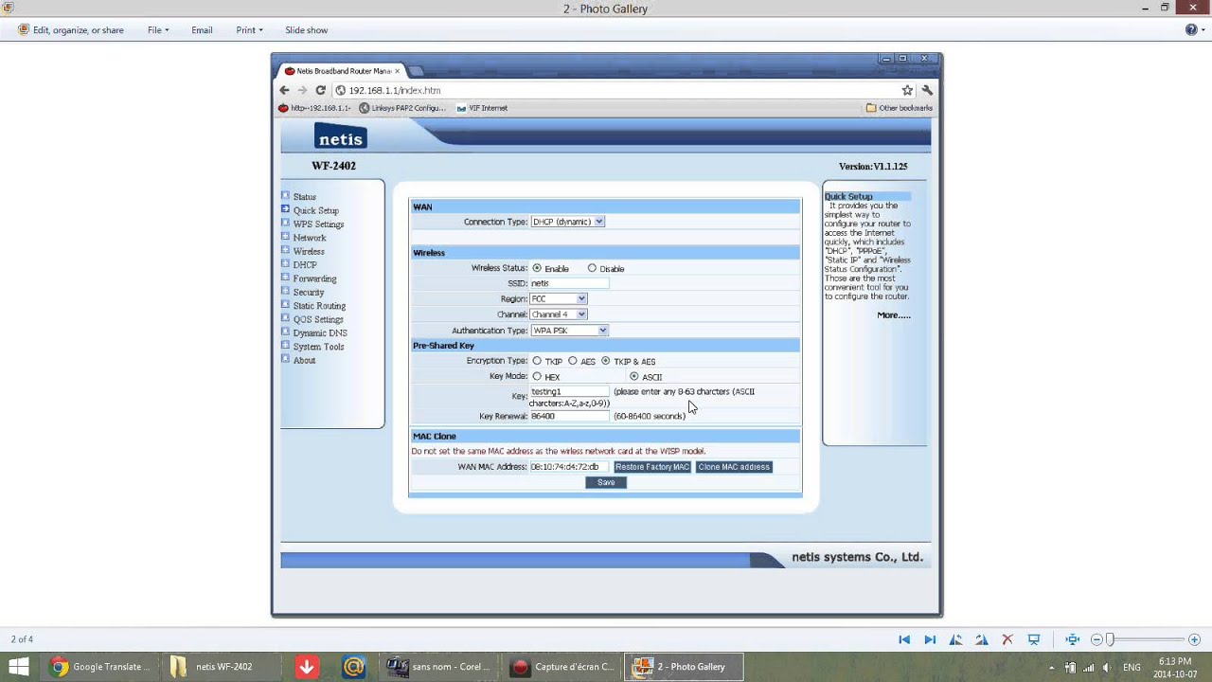Go to next photo in Photo Gallery
1212x682 pixels.
tap(930, 639)
